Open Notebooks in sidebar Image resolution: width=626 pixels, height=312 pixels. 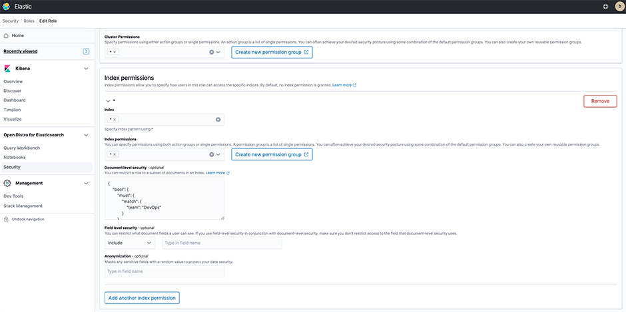click(x=15, y=158)
